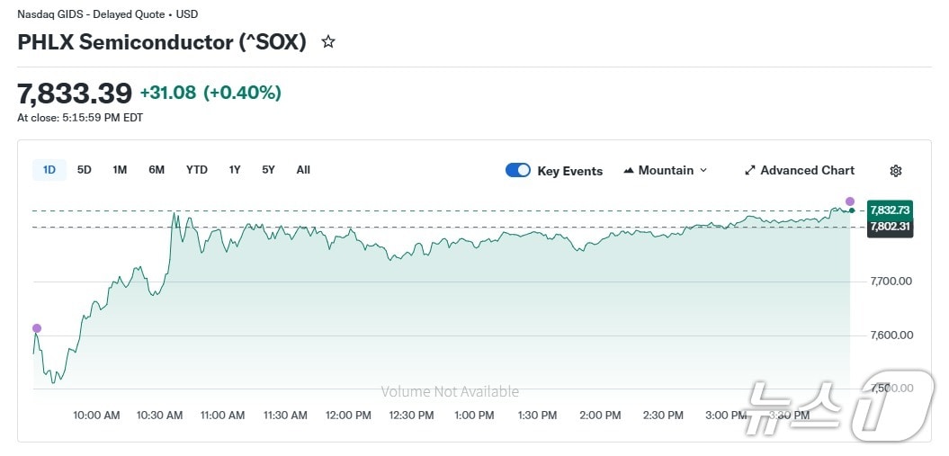This screenshot has width=949, height=456.
Task: Select the 5Y chart range
Action: coord(268,170)
